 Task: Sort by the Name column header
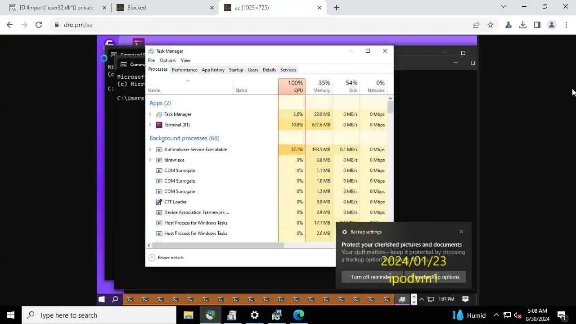coord(190,86)
